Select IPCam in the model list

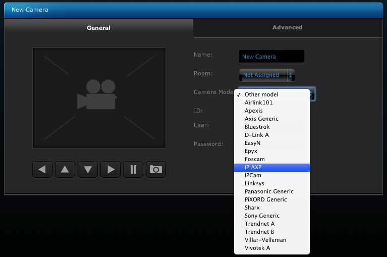[x=272, y=175]
